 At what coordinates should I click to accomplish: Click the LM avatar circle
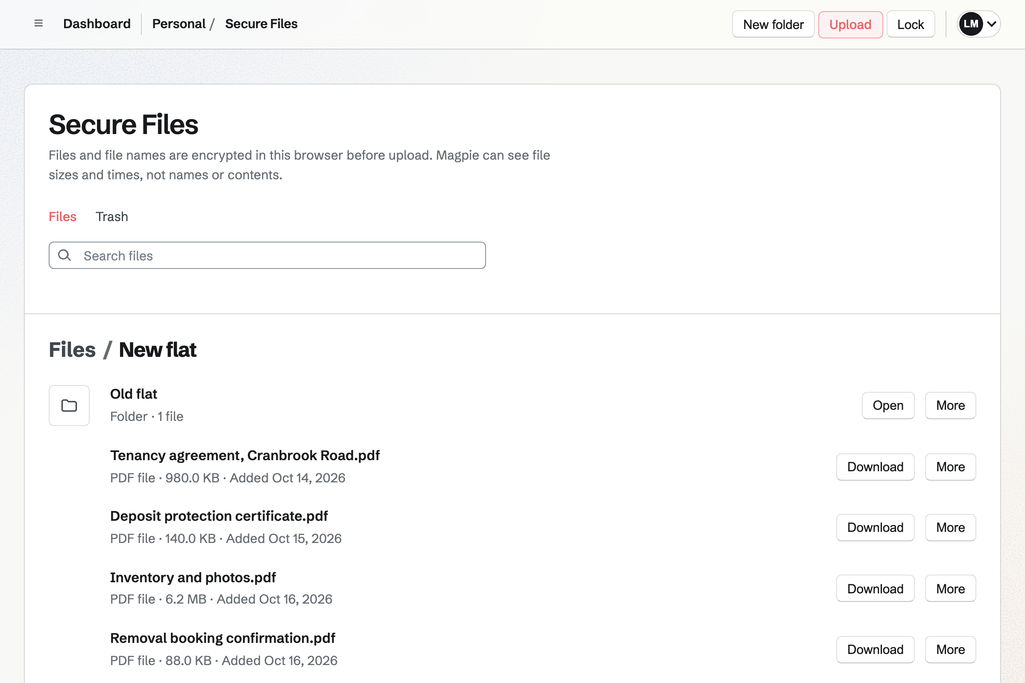point(970,24)
